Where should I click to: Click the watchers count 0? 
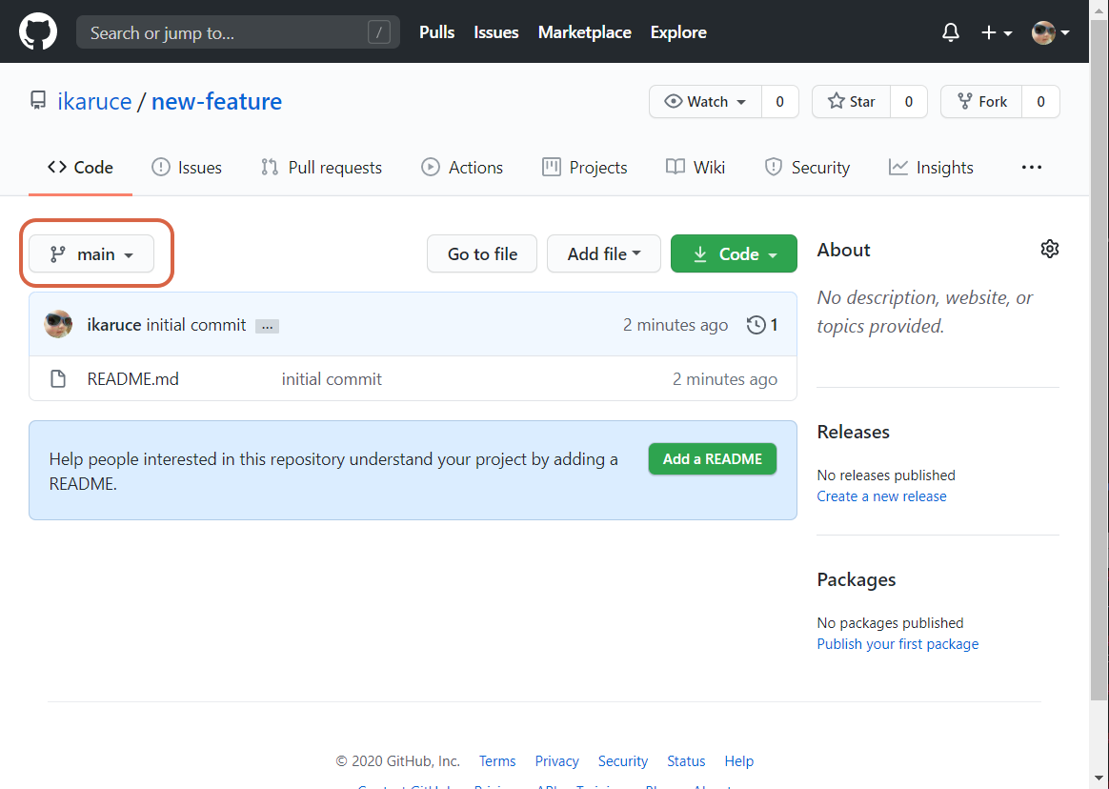tap(780, 101)
